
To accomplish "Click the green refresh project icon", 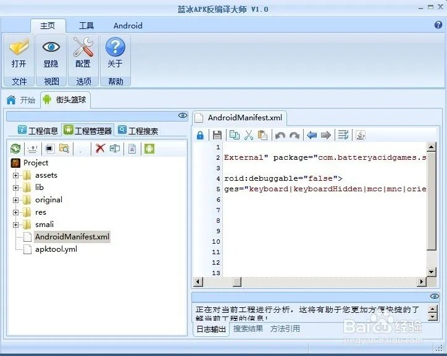I will (x=15, y=149).
